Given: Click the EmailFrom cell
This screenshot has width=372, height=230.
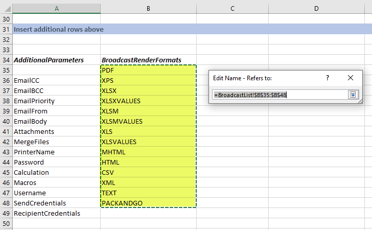Looking at the screenshot, I should (x=56, y=111).
